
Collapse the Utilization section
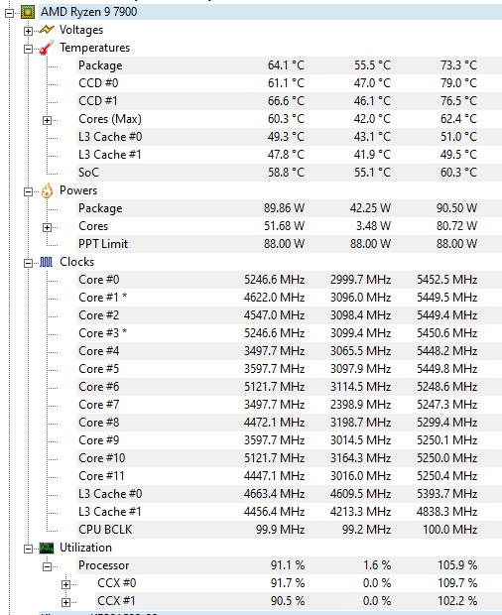[x=28, y=549]
